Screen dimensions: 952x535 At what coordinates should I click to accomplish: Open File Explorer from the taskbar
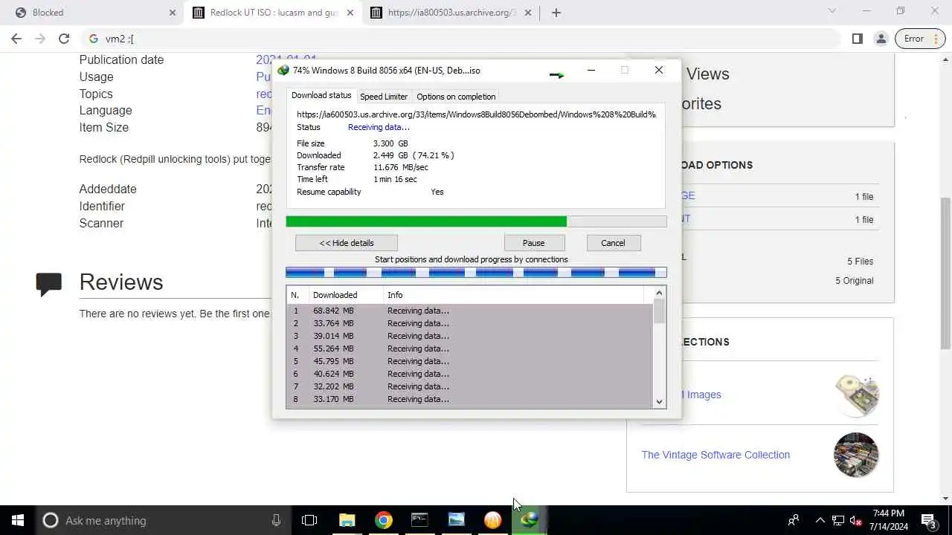pyautogui.click(x=347, y=520)
